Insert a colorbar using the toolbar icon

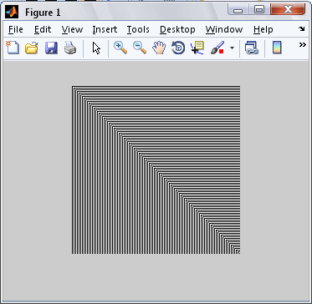(x=277, y=48)
